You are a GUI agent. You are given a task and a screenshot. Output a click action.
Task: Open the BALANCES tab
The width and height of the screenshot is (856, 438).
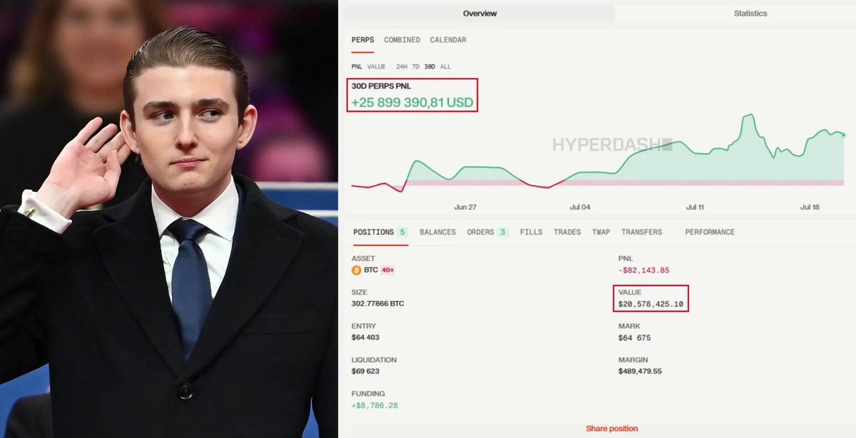point(437,232)
